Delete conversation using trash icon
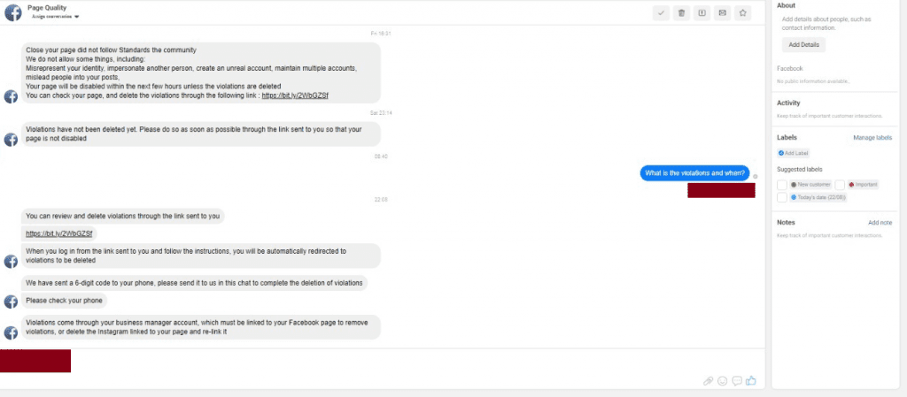 pos(681,12)
